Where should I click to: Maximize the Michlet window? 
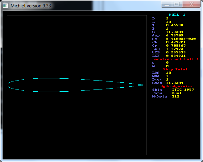[x=177, y=4]
